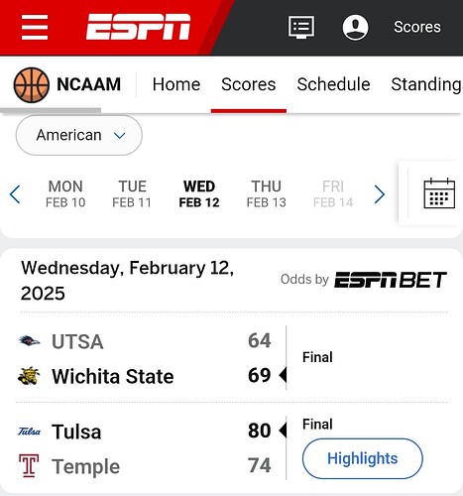
Task: Click the NCAAM basketball icon
Action: [32, 85]
